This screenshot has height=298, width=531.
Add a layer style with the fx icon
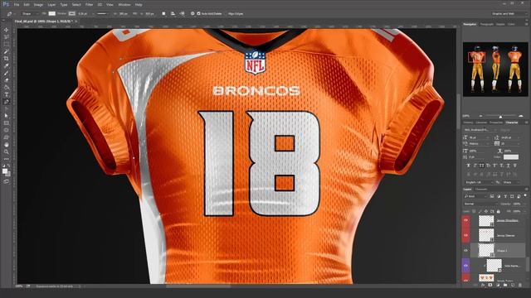[483, 286]
